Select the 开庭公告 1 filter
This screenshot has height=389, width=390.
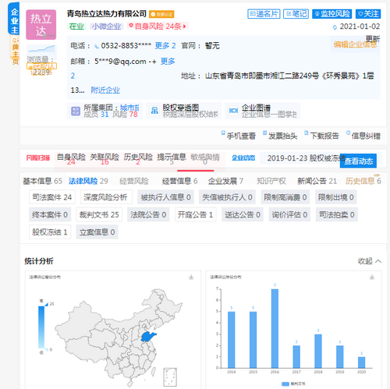[195, 214]
